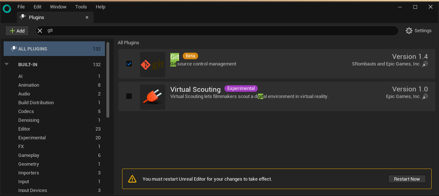Click the Experimental badge on Virtual Scouting
439x196 pixels.
[241, 88]
